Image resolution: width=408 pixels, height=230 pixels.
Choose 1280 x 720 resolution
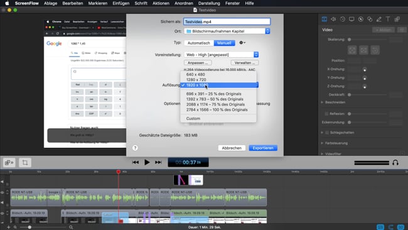[218, 80]
